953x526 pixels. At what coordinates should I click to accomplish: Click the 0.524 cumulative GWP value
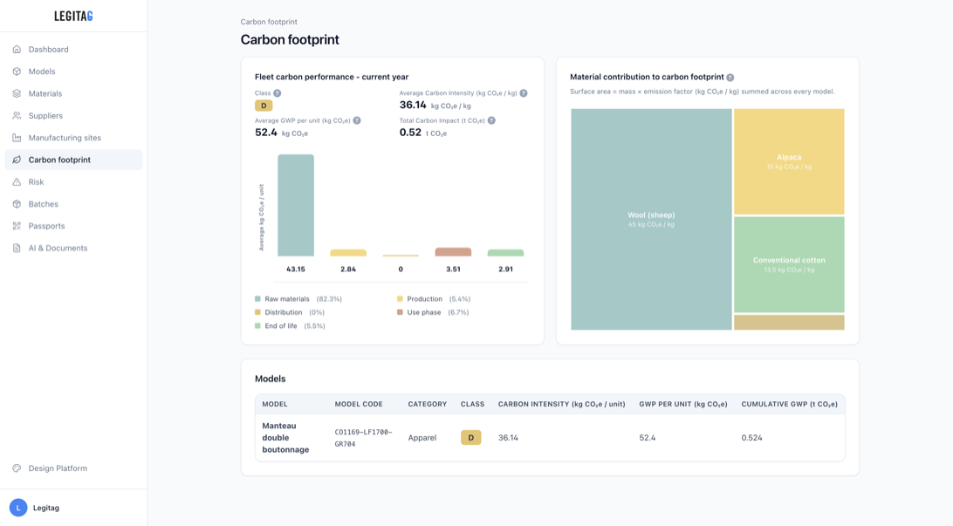click(751, 437)
